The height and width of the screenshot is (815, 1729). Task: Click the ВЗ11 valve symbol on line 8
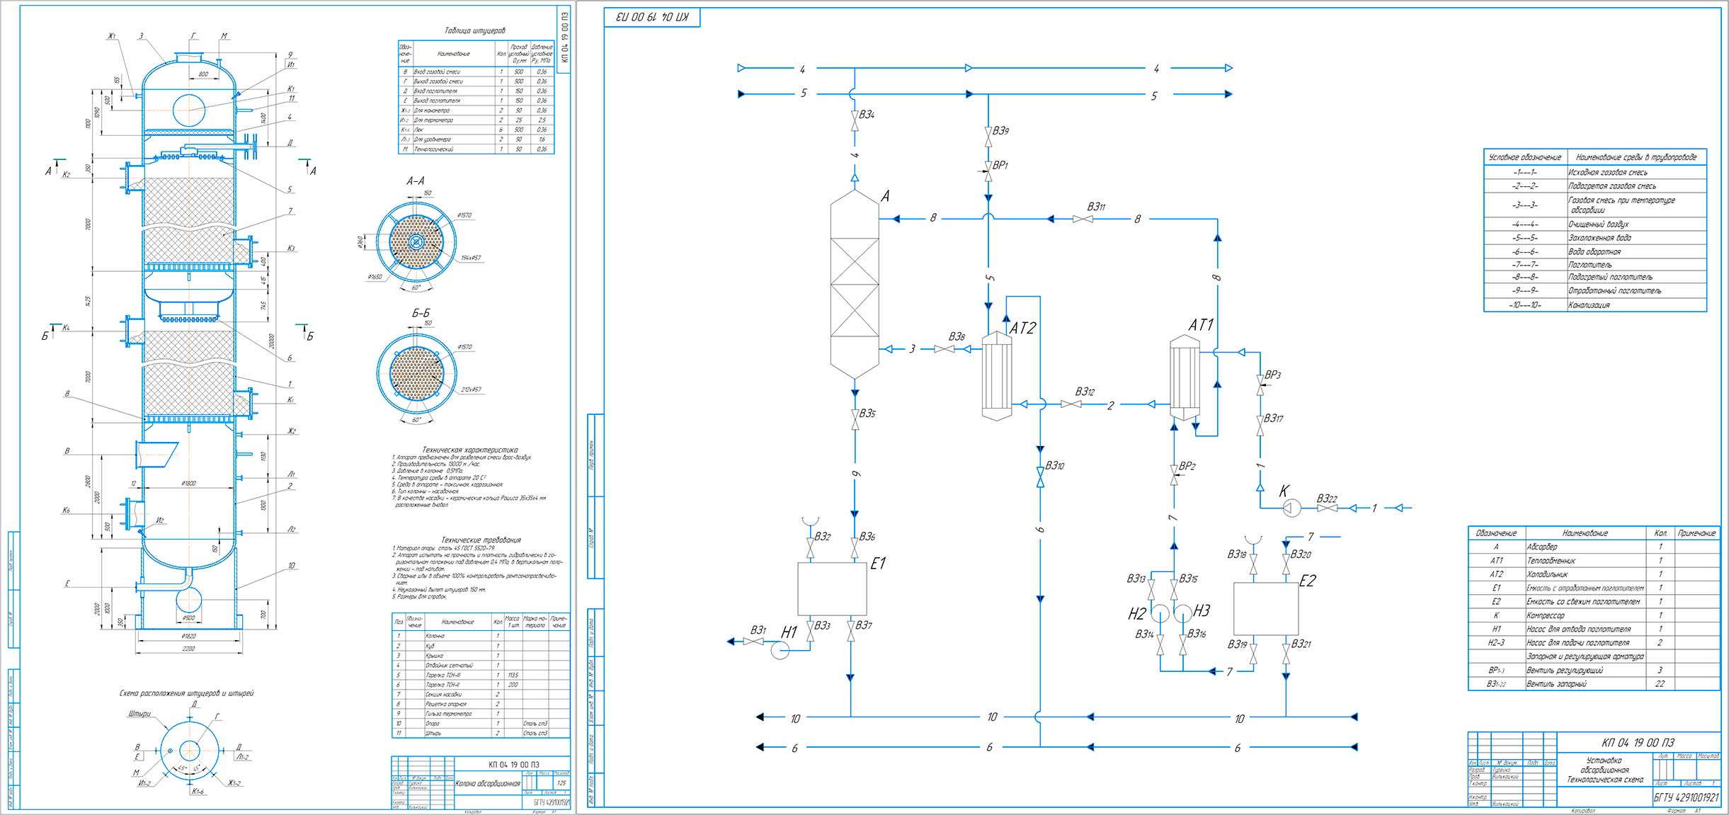[x=1083, y=220]
